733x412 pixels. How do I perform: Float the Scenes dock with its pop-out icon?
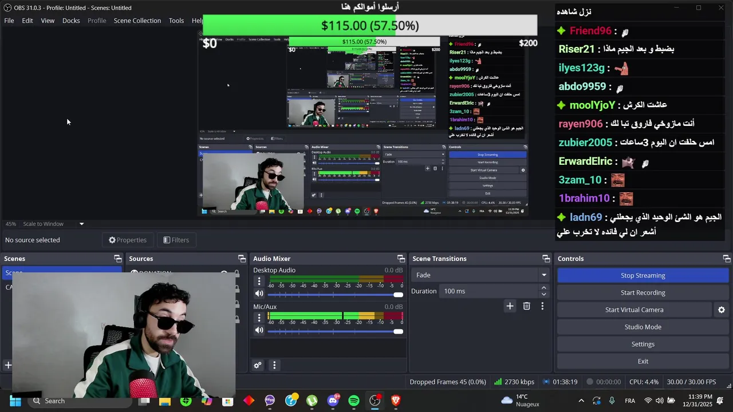coord(117,259)
